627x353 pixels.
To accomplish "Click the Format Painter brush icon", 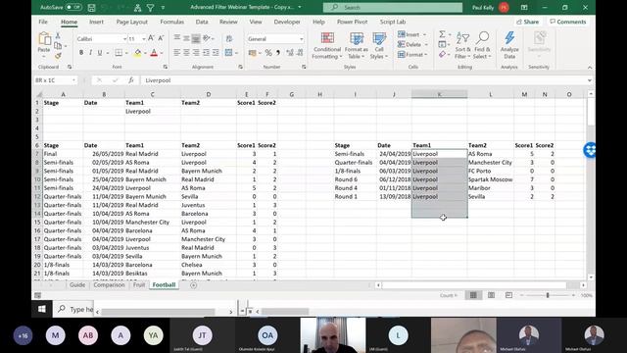I will pos(58,56).
